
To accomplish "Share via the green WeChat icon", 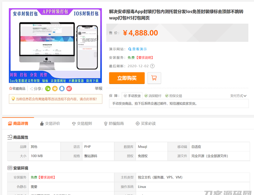I will 48,88.
